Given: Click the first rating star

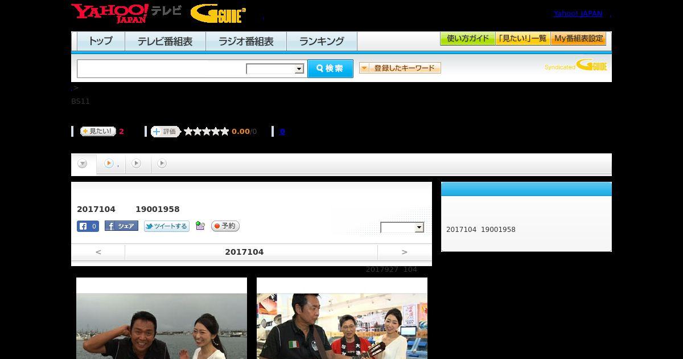Looking at the screenshot, I should [188, 132].
